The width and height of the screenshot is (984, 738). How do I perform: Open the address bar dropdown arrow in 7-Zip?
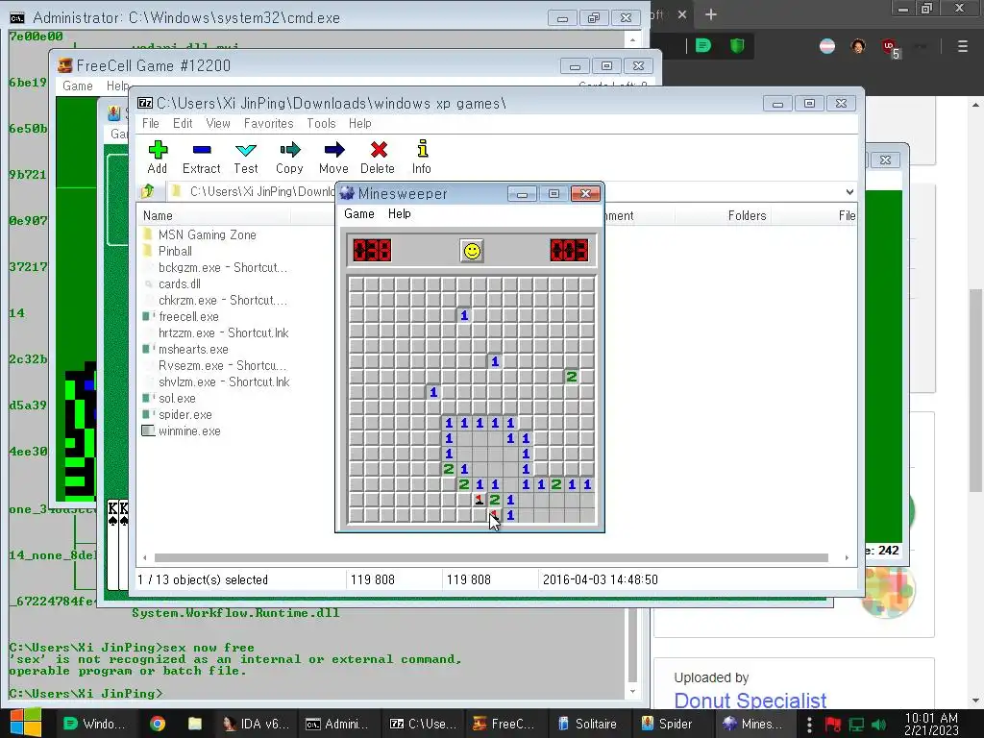[x=849, y=192]
